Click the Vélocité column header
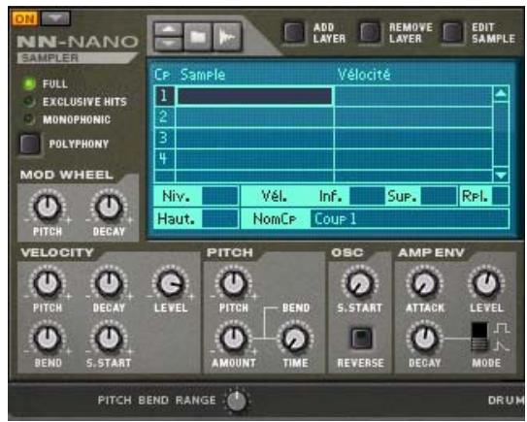Image resolution: width=527 pixels, height=422 pixels. [364, 75]
